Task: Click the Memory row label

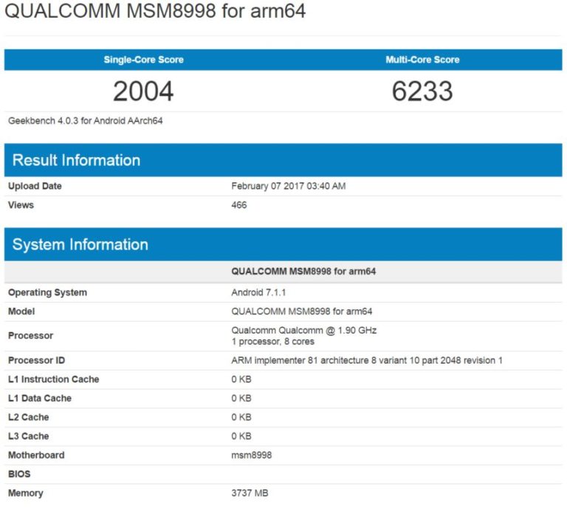Action: point(26,493)
